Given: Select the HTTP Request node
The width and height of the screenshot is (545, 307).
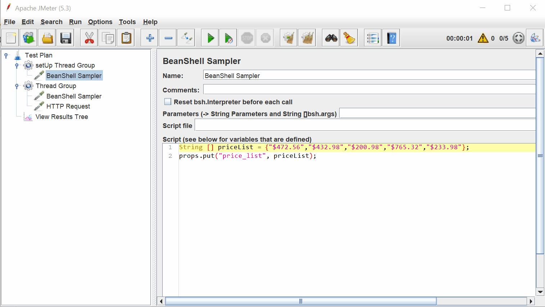Looking at the screenshot, I should (x=68, y=106).
